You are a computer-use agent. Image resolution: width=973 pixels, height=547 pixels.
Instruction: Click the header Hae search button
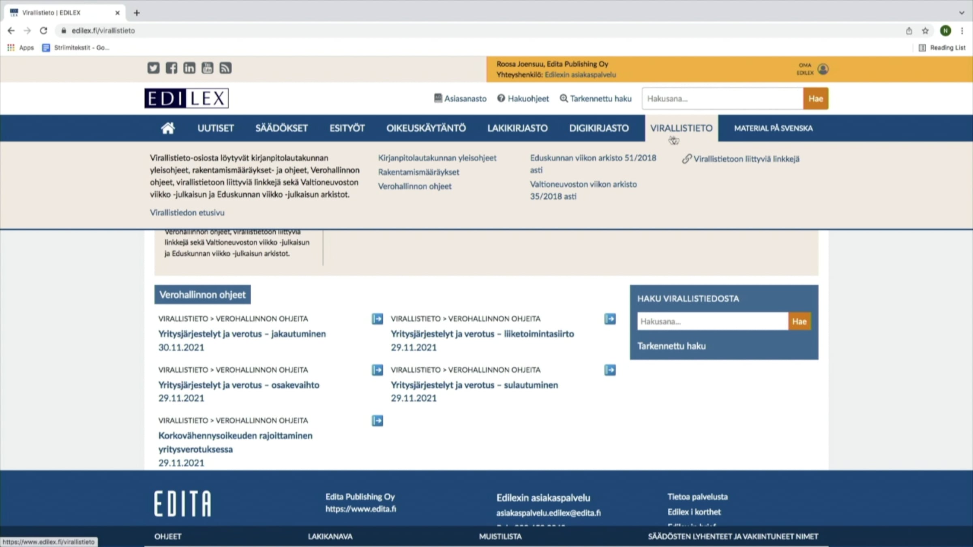coord(816,98)
